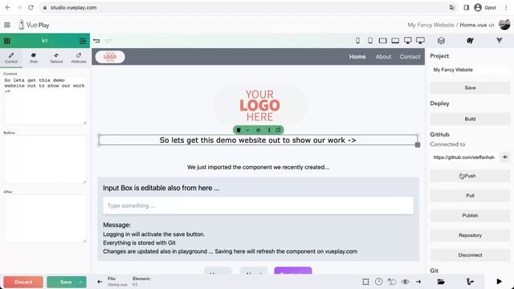The image size is (514, 289).
Task: Click the resize handle on h1 box
Action: point(418,144)
